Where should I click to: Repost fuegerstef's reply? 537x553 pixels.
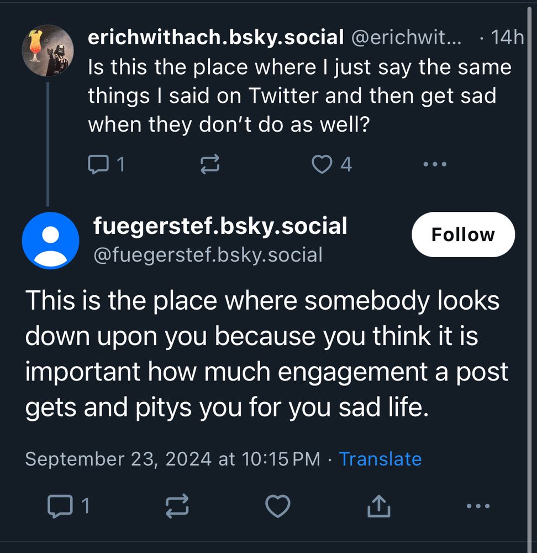tap(177, 505)
